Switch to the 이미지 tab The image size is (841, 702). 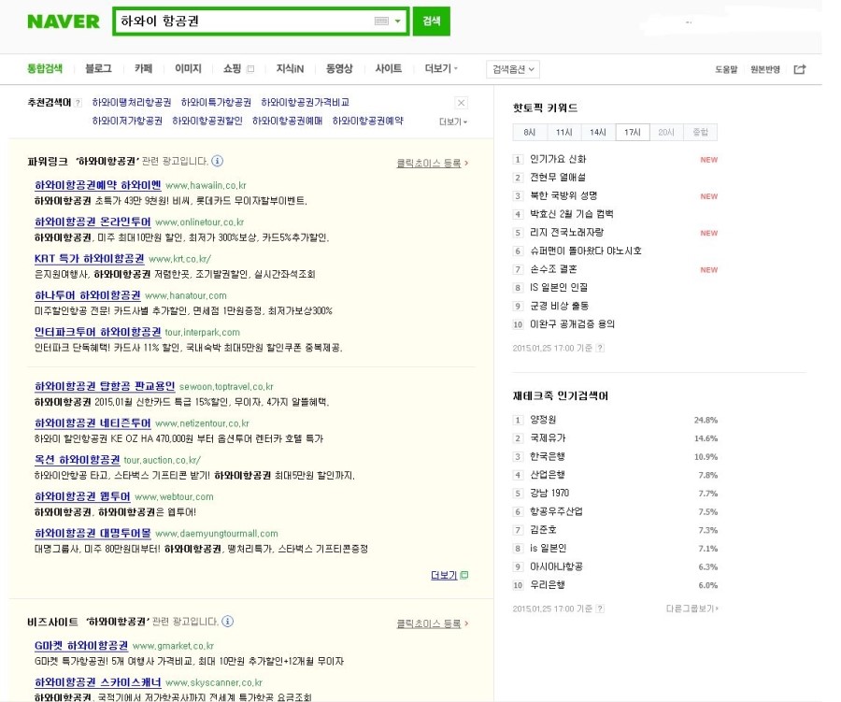click(x=188, y=68)
